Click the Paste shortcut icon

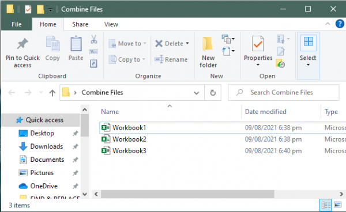click(x=93, y=63)
